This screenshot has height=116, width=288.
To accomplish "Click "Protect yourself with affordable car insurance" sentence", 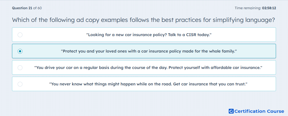I will [215, 68].
